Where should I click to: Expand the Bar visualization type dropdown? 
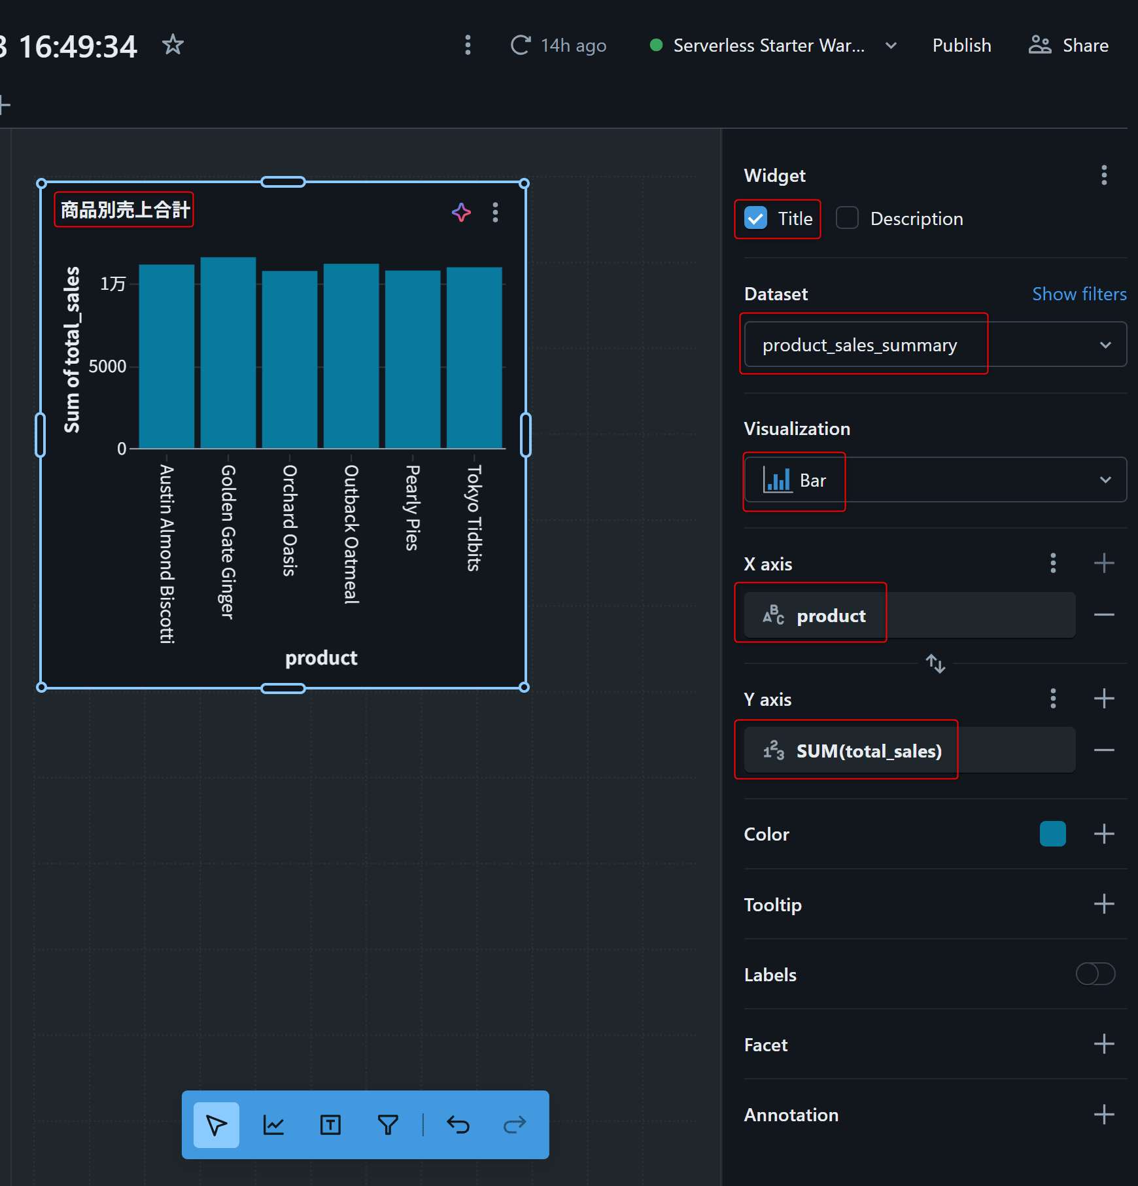tap(935, 480)
